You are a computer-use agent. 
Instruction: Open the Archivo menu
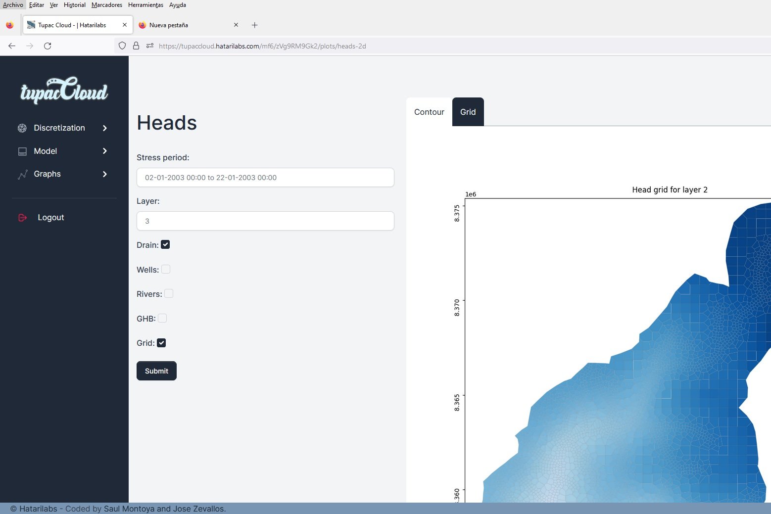13,5
